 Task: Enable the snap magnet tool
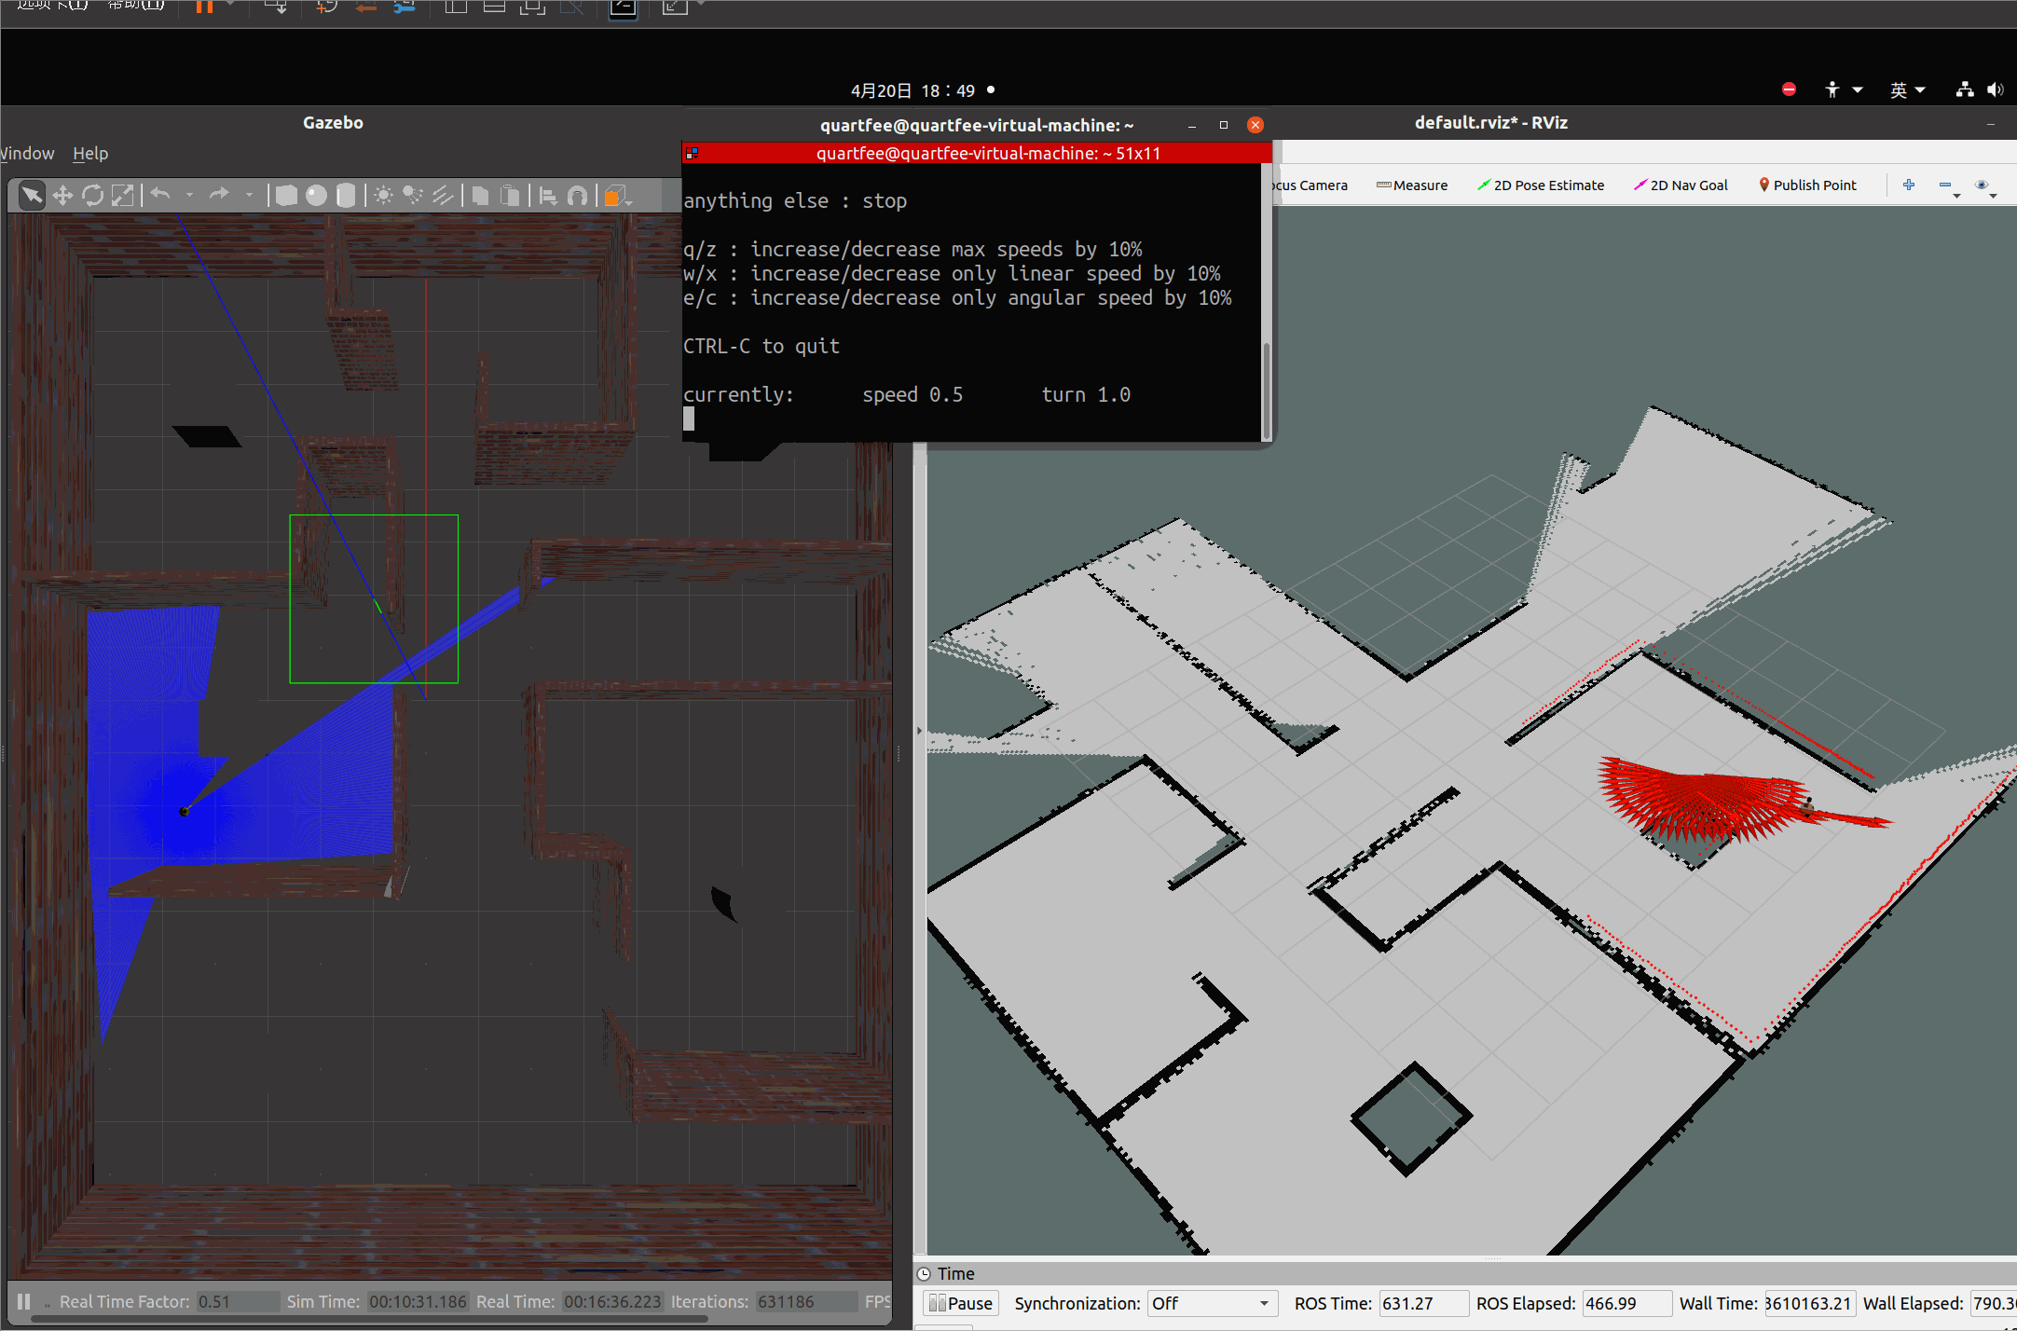tap(578, 195)
